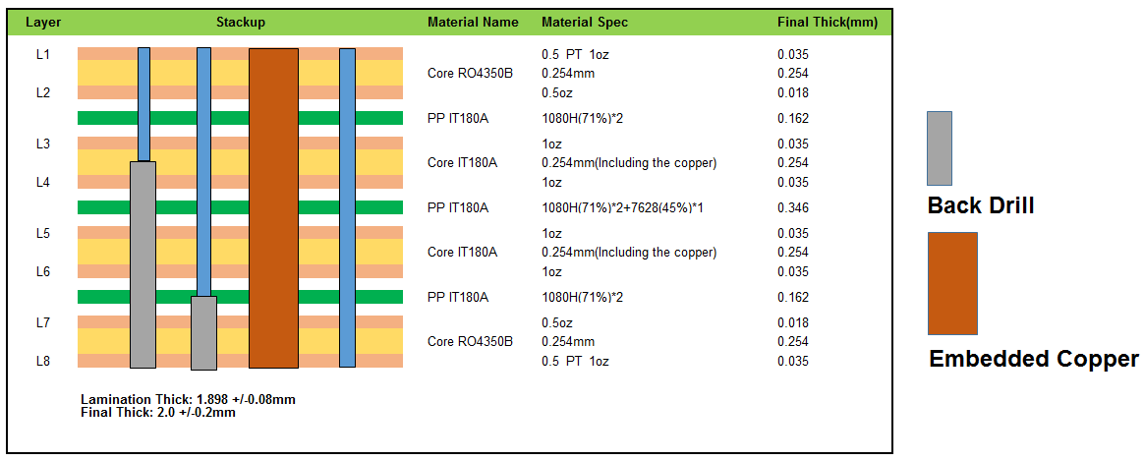The width and height of the screenshot is (1144, 461).
Task: Select the Material Spec column header
Action: click(x=584, y=22)
